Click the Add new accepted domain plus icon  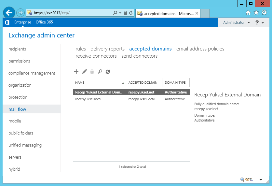pyautogui.click(x=76, y=72)
